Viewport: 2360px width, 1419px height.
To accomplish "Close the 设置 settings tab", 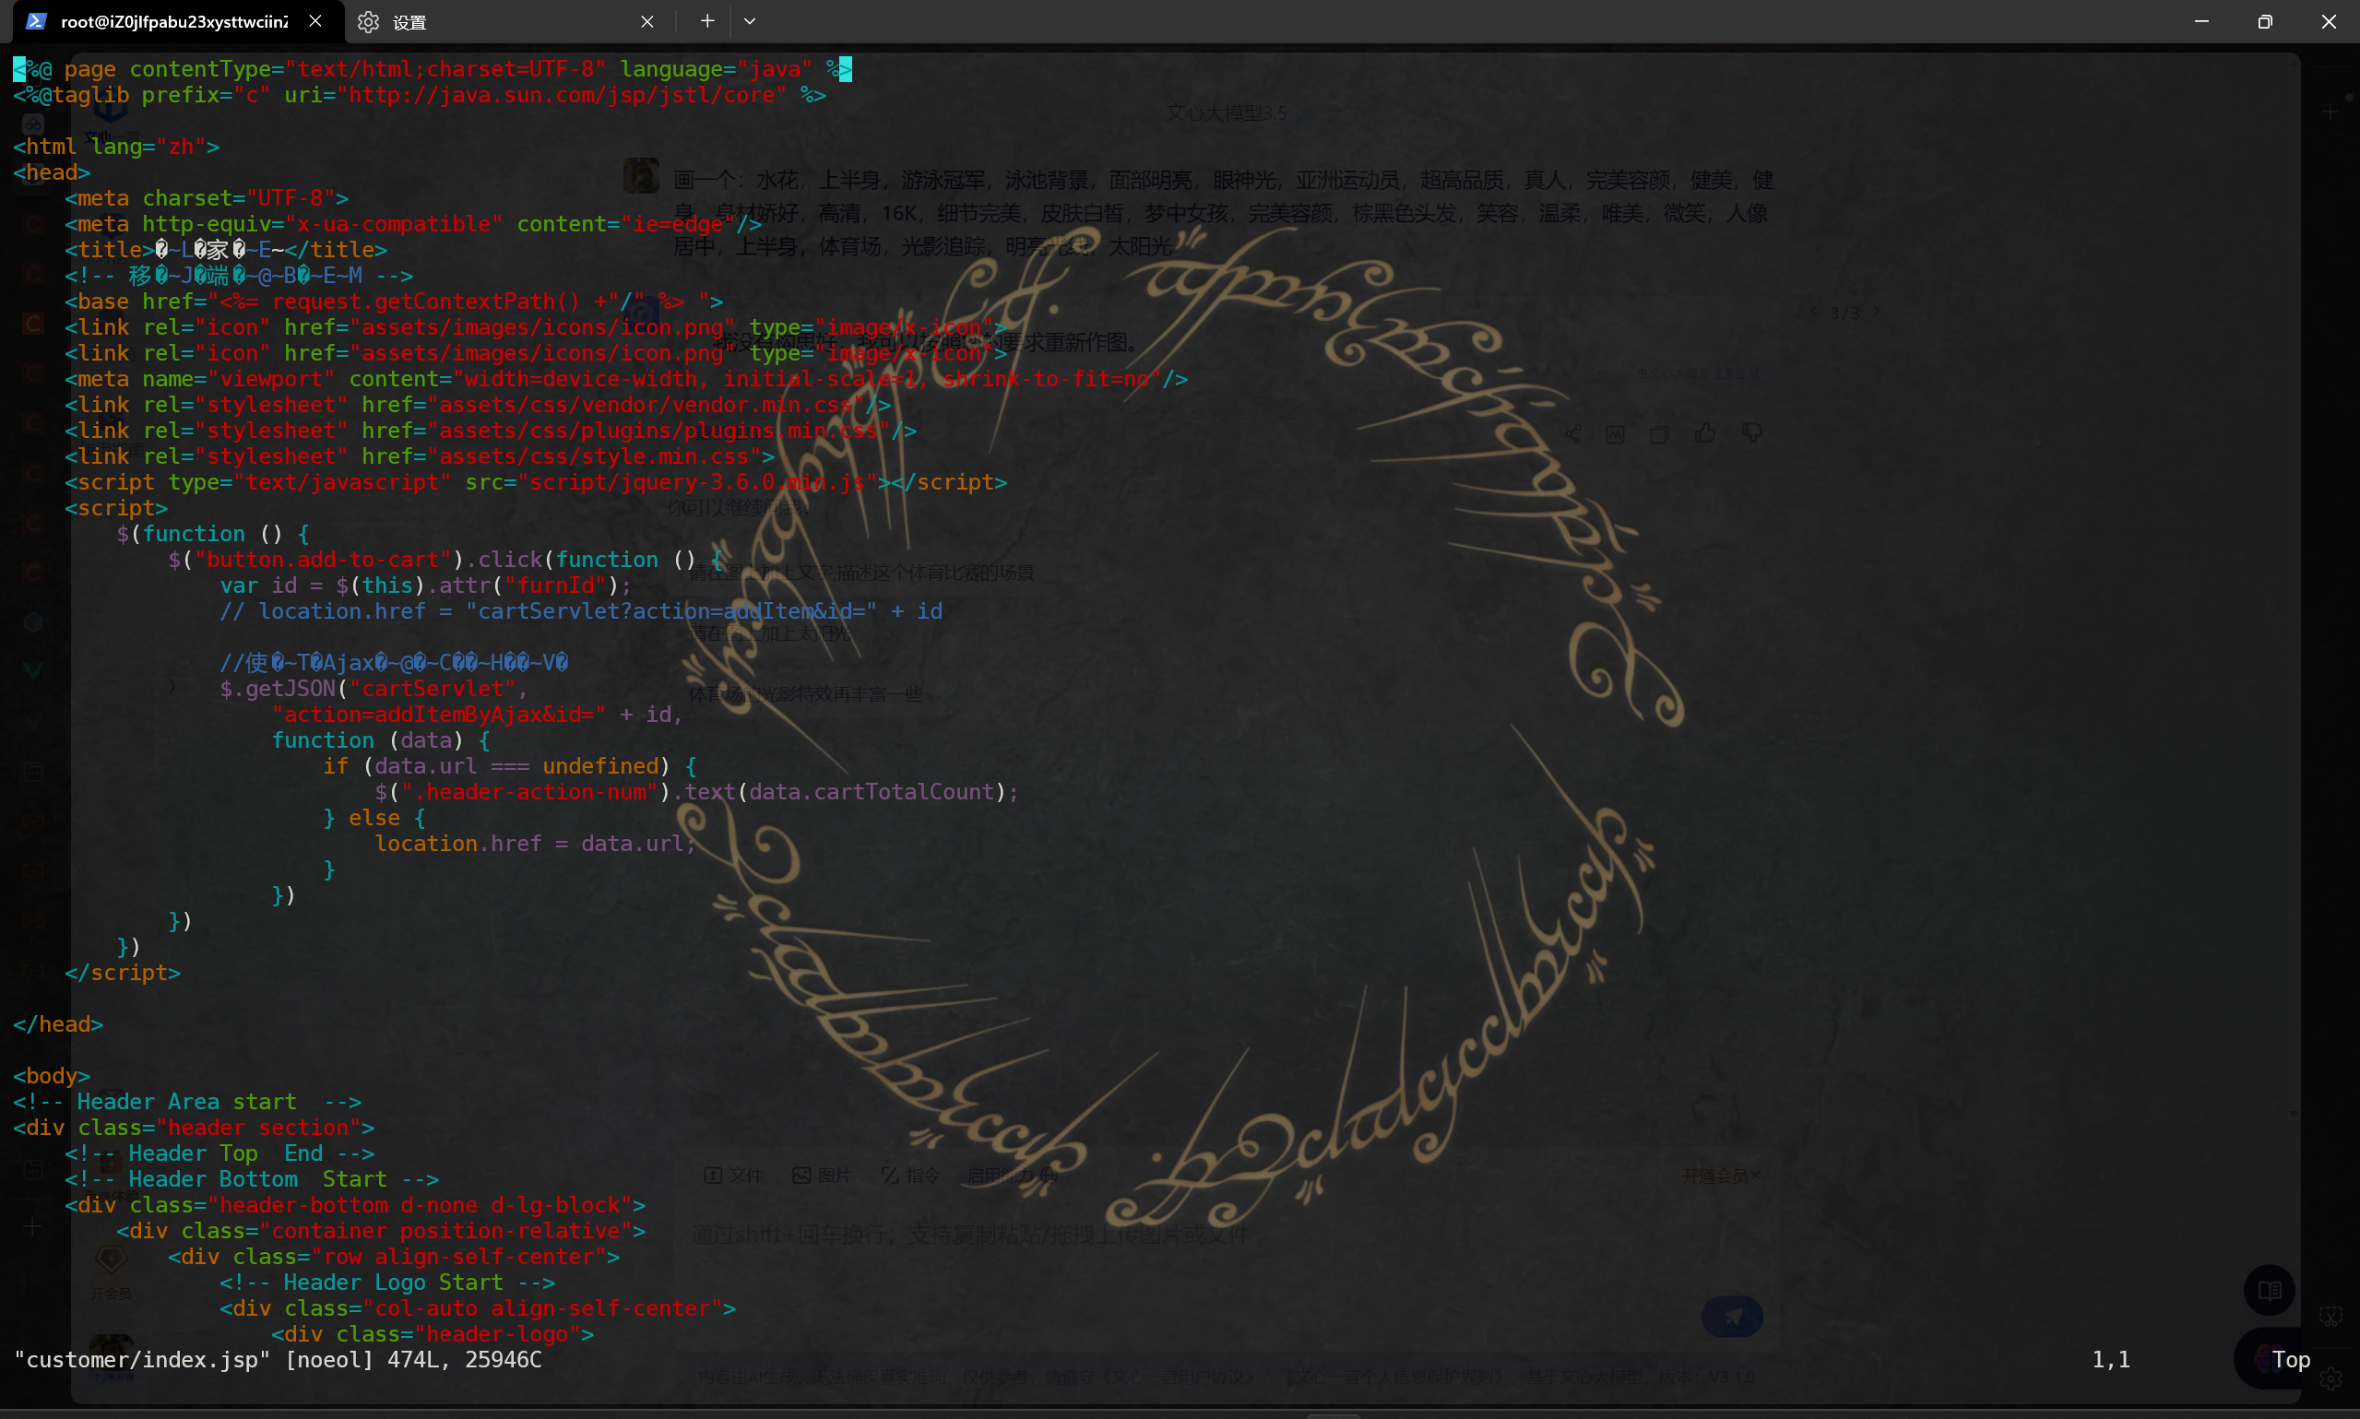I will [647, 21].
